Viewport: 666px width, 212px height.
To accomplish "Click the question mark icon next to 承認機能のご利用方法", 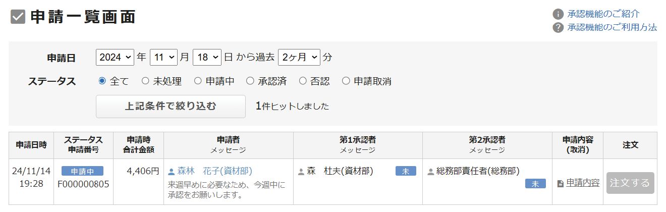I will [558, 28].
